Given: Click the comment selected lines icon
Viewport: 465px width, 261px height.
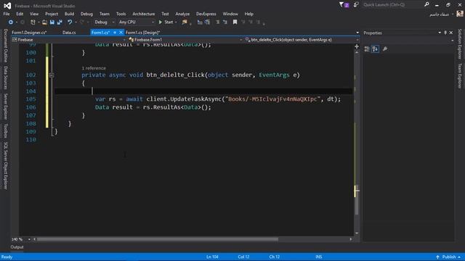Looking at the screenshot, I should tap(200, 22).
